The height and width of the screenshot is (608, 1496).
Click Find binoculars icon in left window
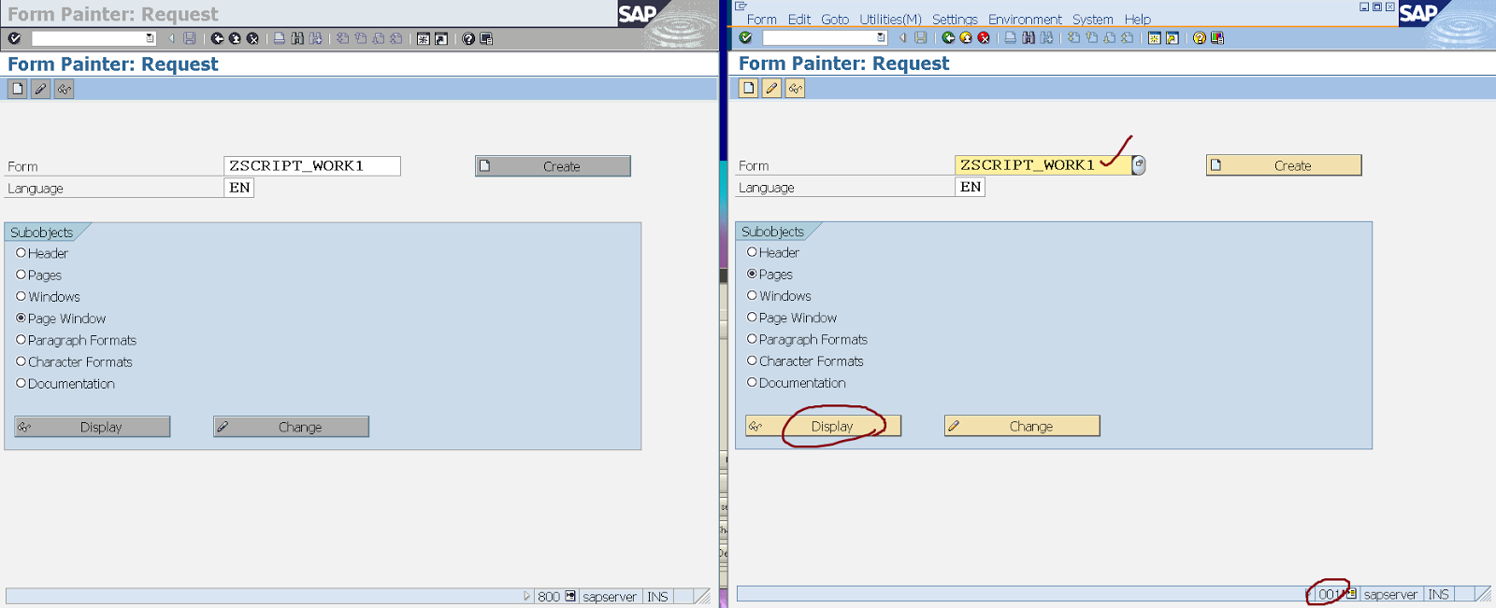297,39
